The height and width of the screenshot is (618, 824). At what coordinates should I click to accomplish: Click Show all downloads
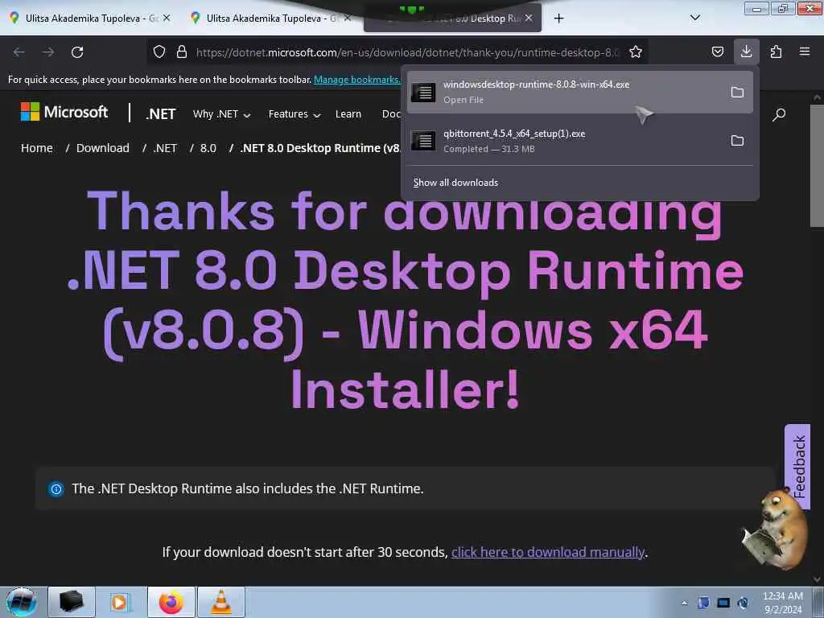pos(455,183)
